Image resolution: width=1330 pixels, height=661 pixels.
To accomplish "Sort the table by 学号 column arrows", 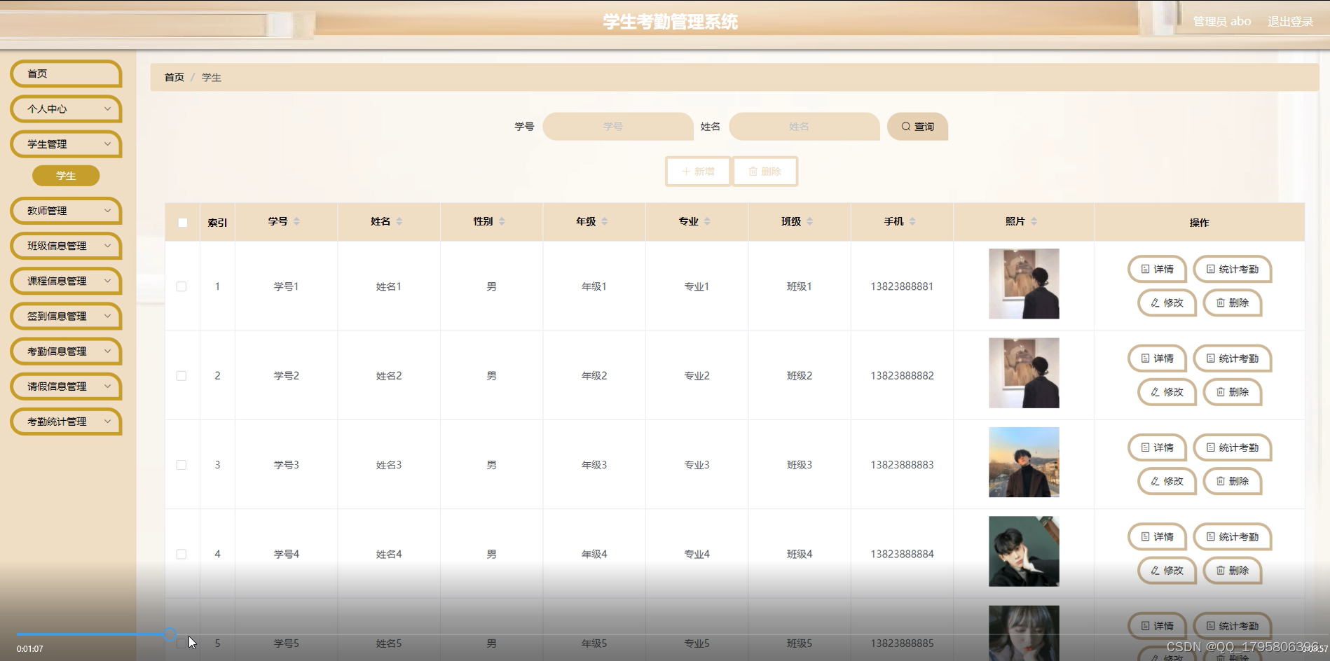I will 296,221.
